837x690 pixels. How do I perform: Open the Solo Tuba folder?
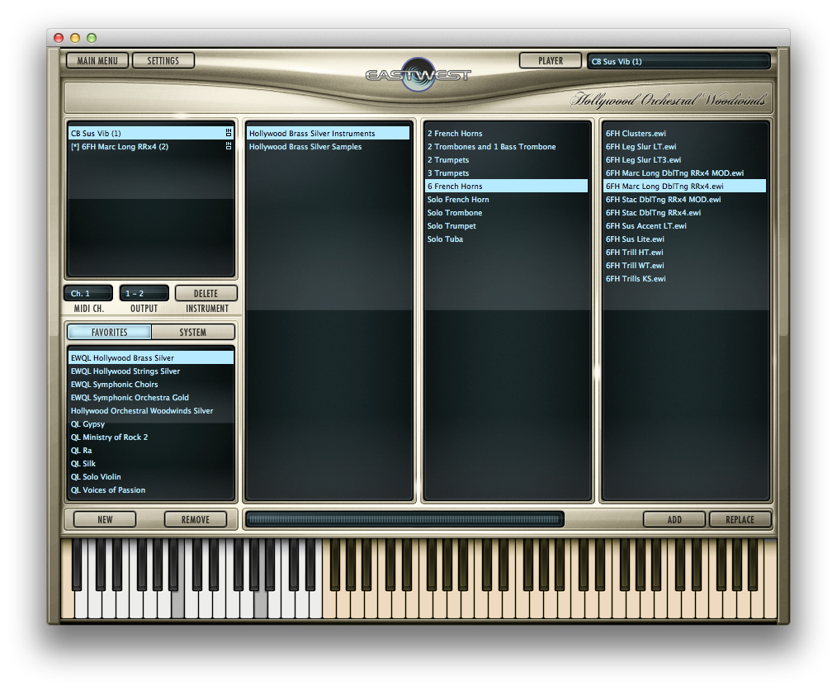pos(507,239)
